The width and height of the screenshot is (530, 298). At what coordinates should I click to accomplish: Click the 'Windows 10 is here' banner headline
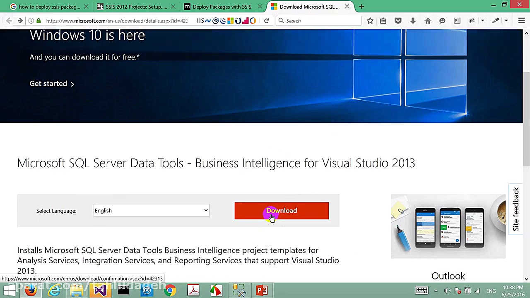[87, 35]
